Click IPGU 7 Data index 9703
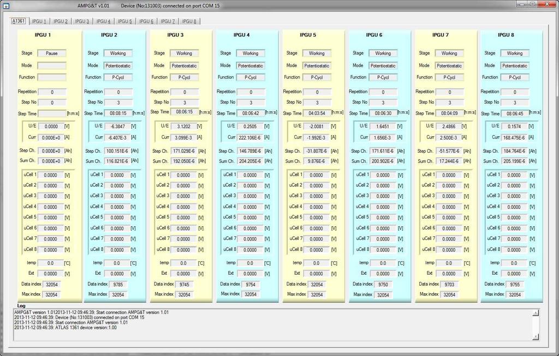 (450, 285)
